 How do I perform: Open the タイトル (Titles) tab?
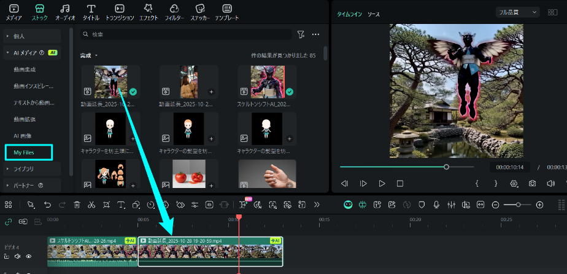[x=91, y=12]
